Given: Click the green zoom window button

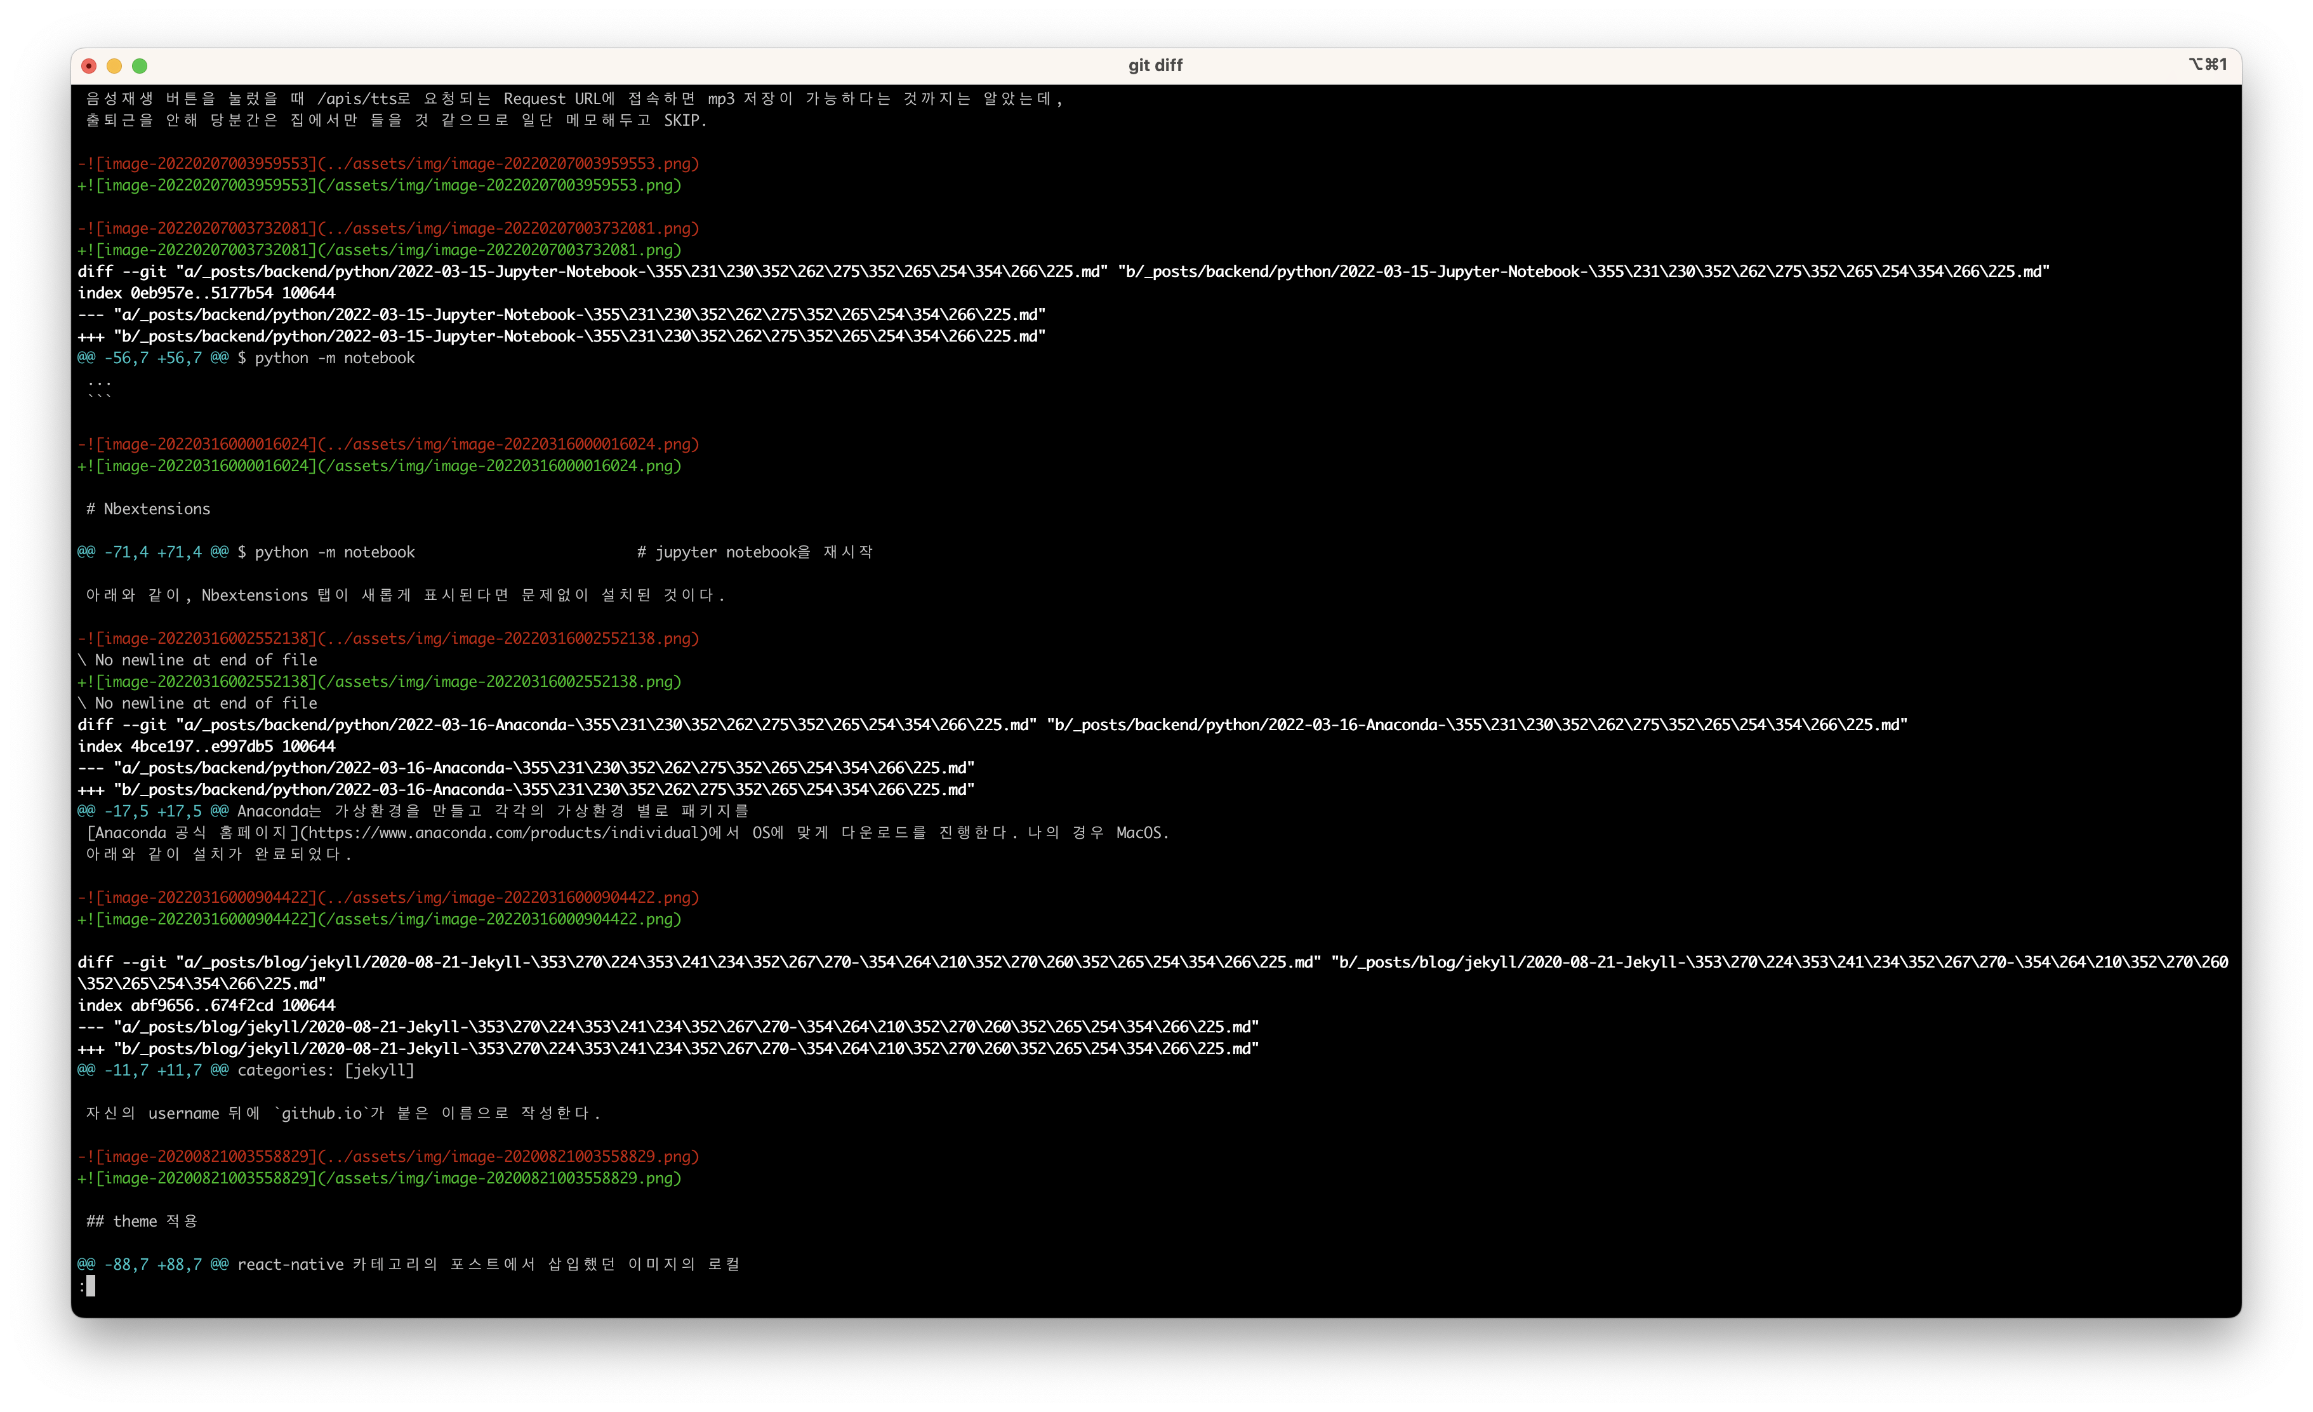Looking at the screenshot, I should coord(140,66).
